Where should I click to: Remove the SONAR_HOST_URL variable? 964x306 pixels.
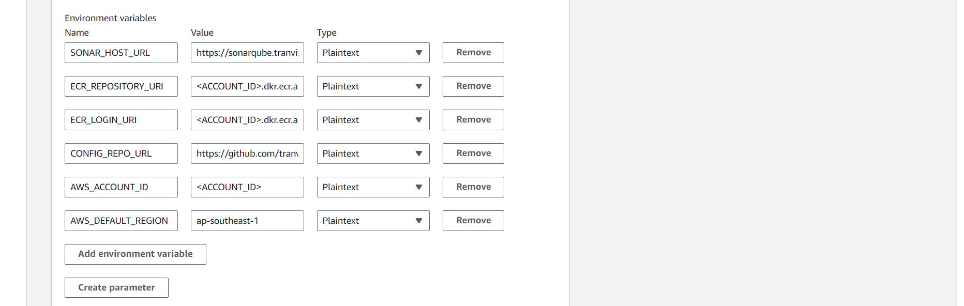(x=473, y=52)
